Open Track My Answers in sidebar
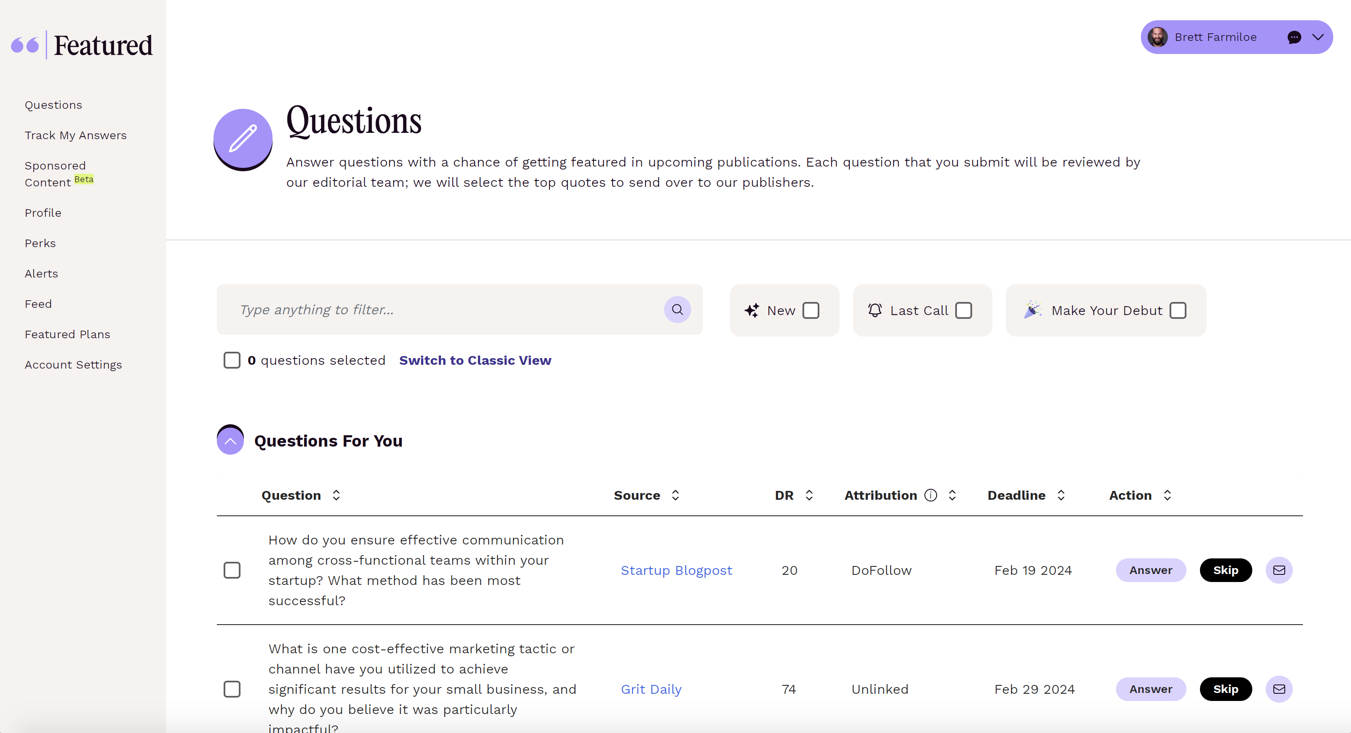Viewport: 1351px width, 733px height. tap(76, 135)
